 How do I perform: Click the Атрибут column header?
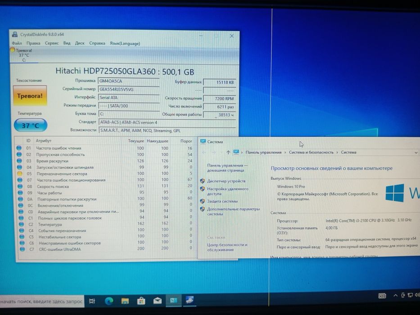click(x=43, y=140)
